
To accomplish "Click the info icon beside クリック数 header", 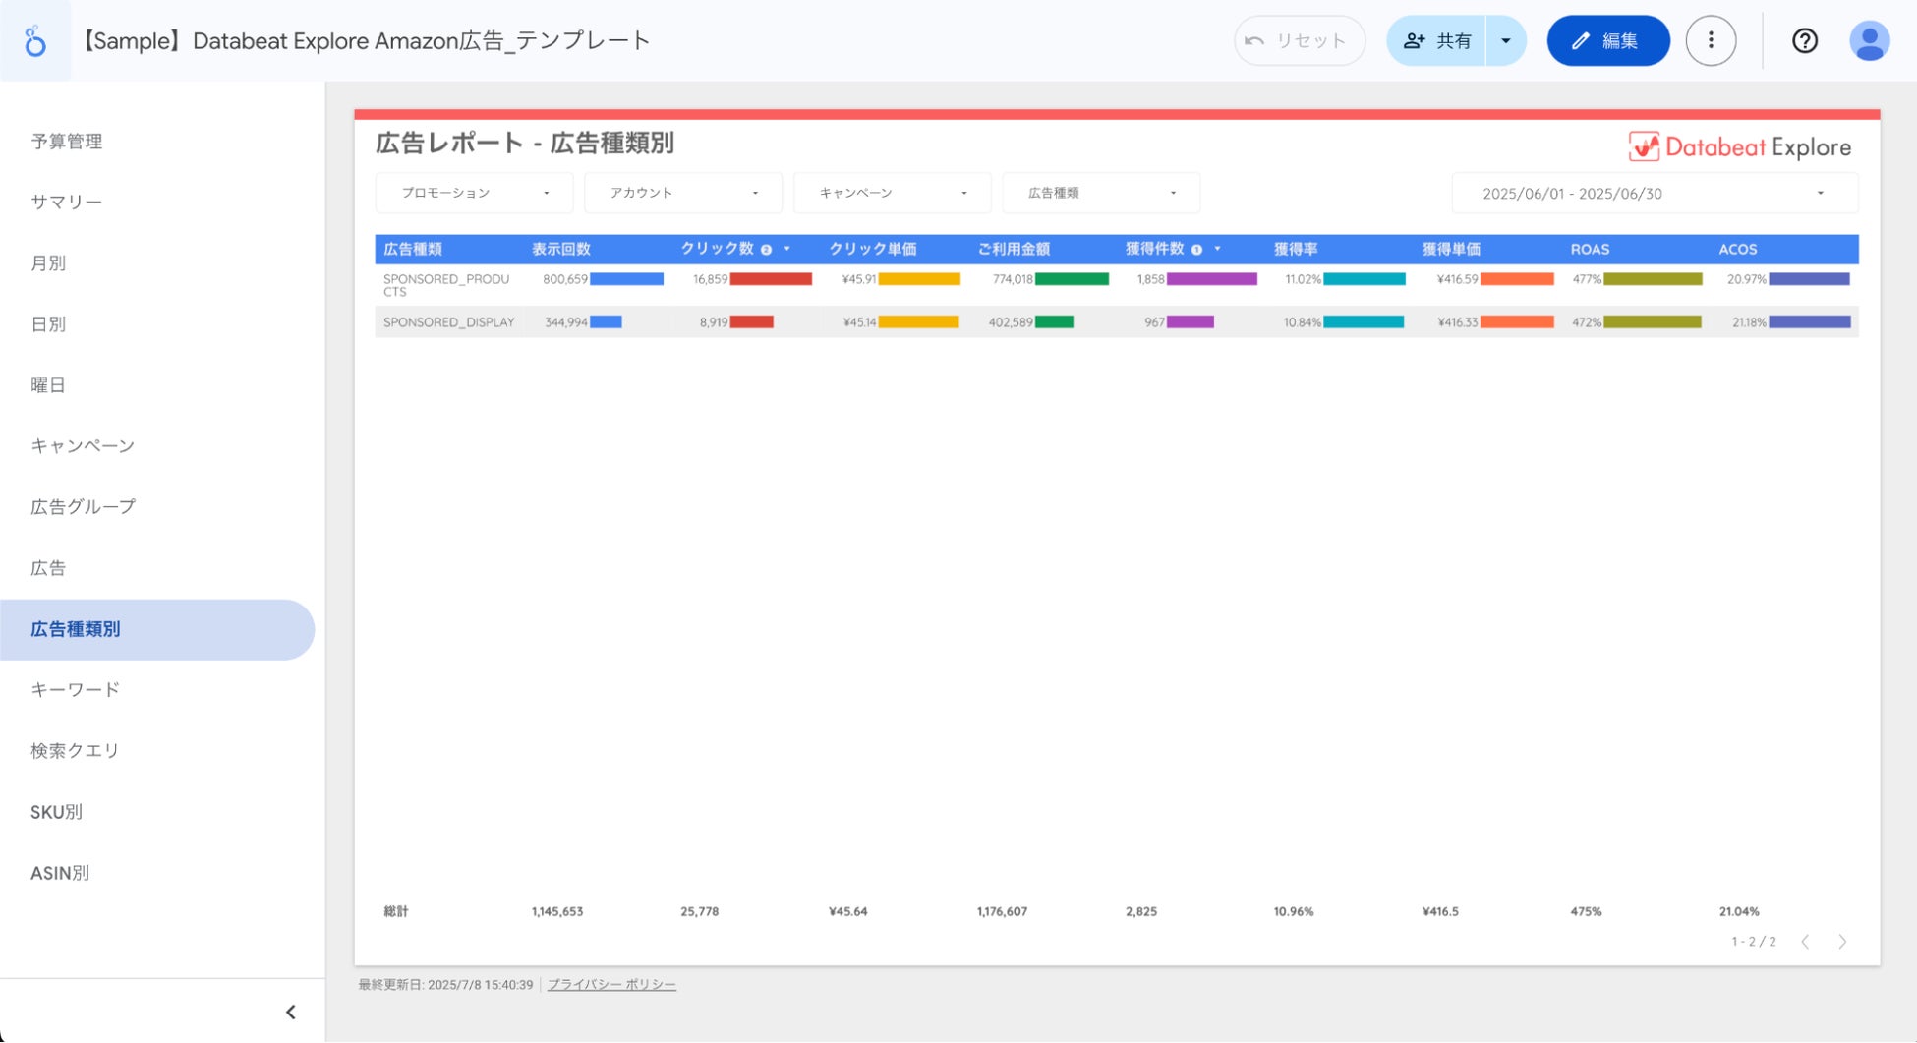I will point(766,250).
